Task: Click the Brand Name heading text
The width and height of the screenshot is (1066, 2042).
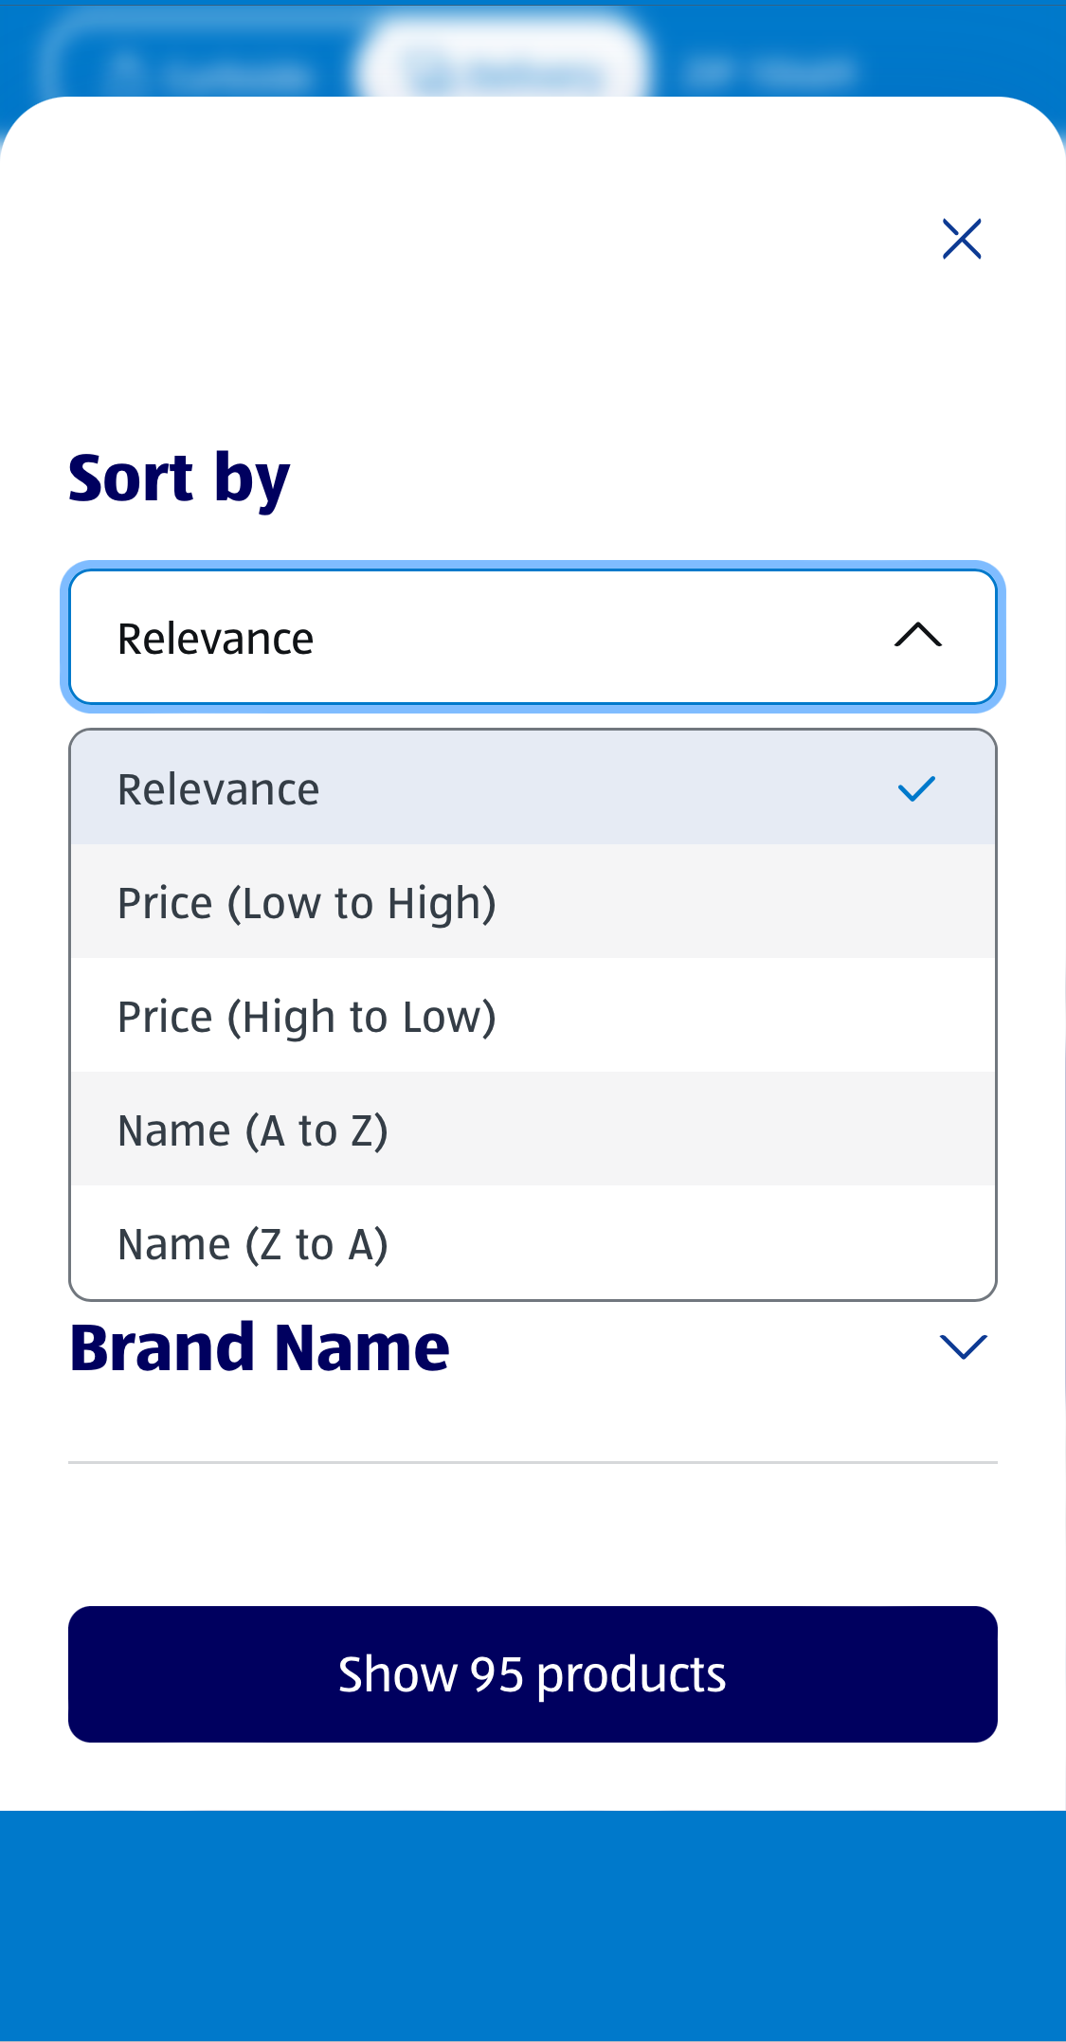Action: (259, 1347)
